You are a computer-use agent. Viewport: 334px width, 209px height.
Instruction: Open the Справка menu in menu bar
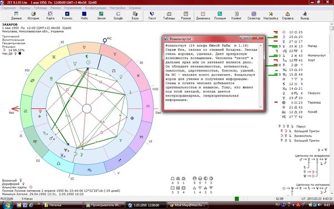135,8
